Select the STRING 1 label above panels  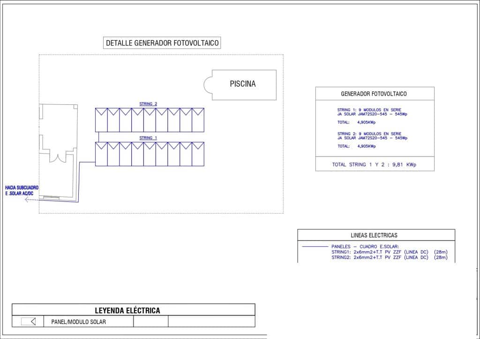pyautogui.click(x=148, y=138)
